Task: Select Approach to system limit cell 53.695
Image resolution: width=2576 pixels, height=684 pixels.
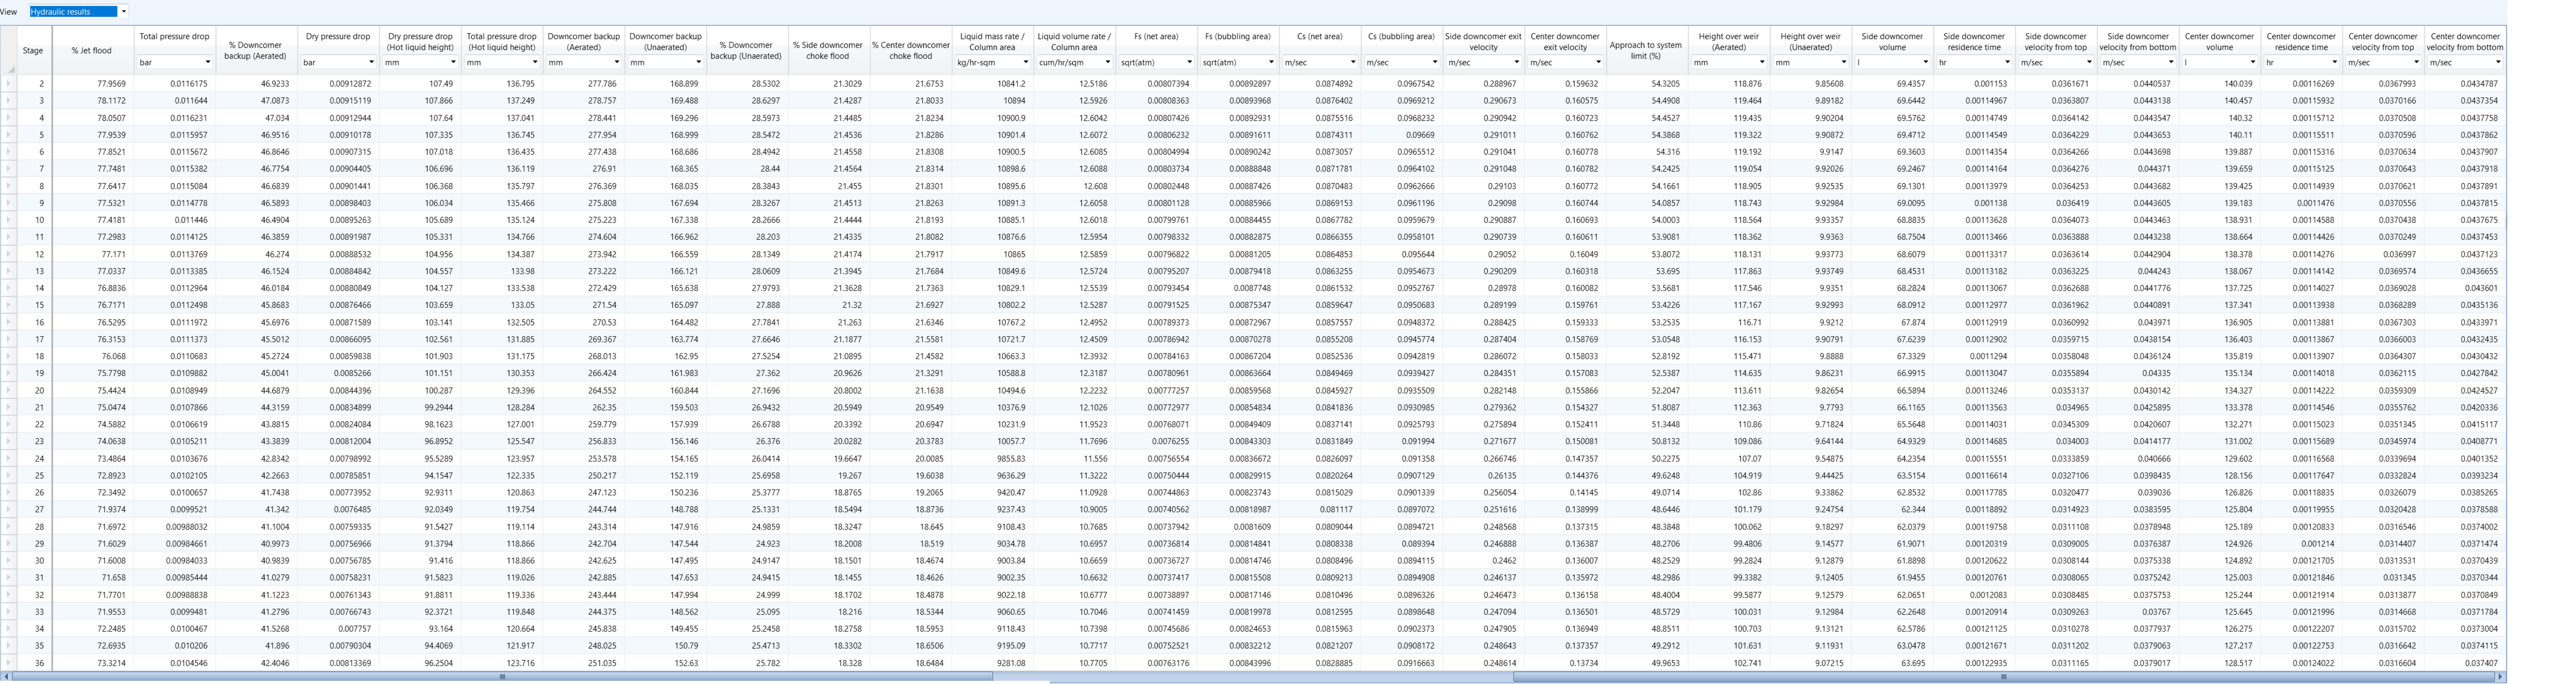Action: 1647,271
